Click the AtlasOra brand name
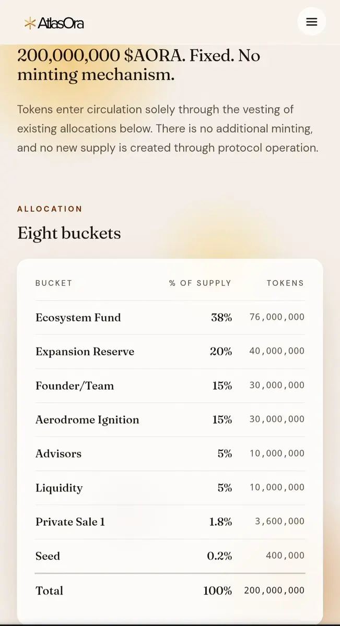The image size is (340, 626). click(61, 23)
